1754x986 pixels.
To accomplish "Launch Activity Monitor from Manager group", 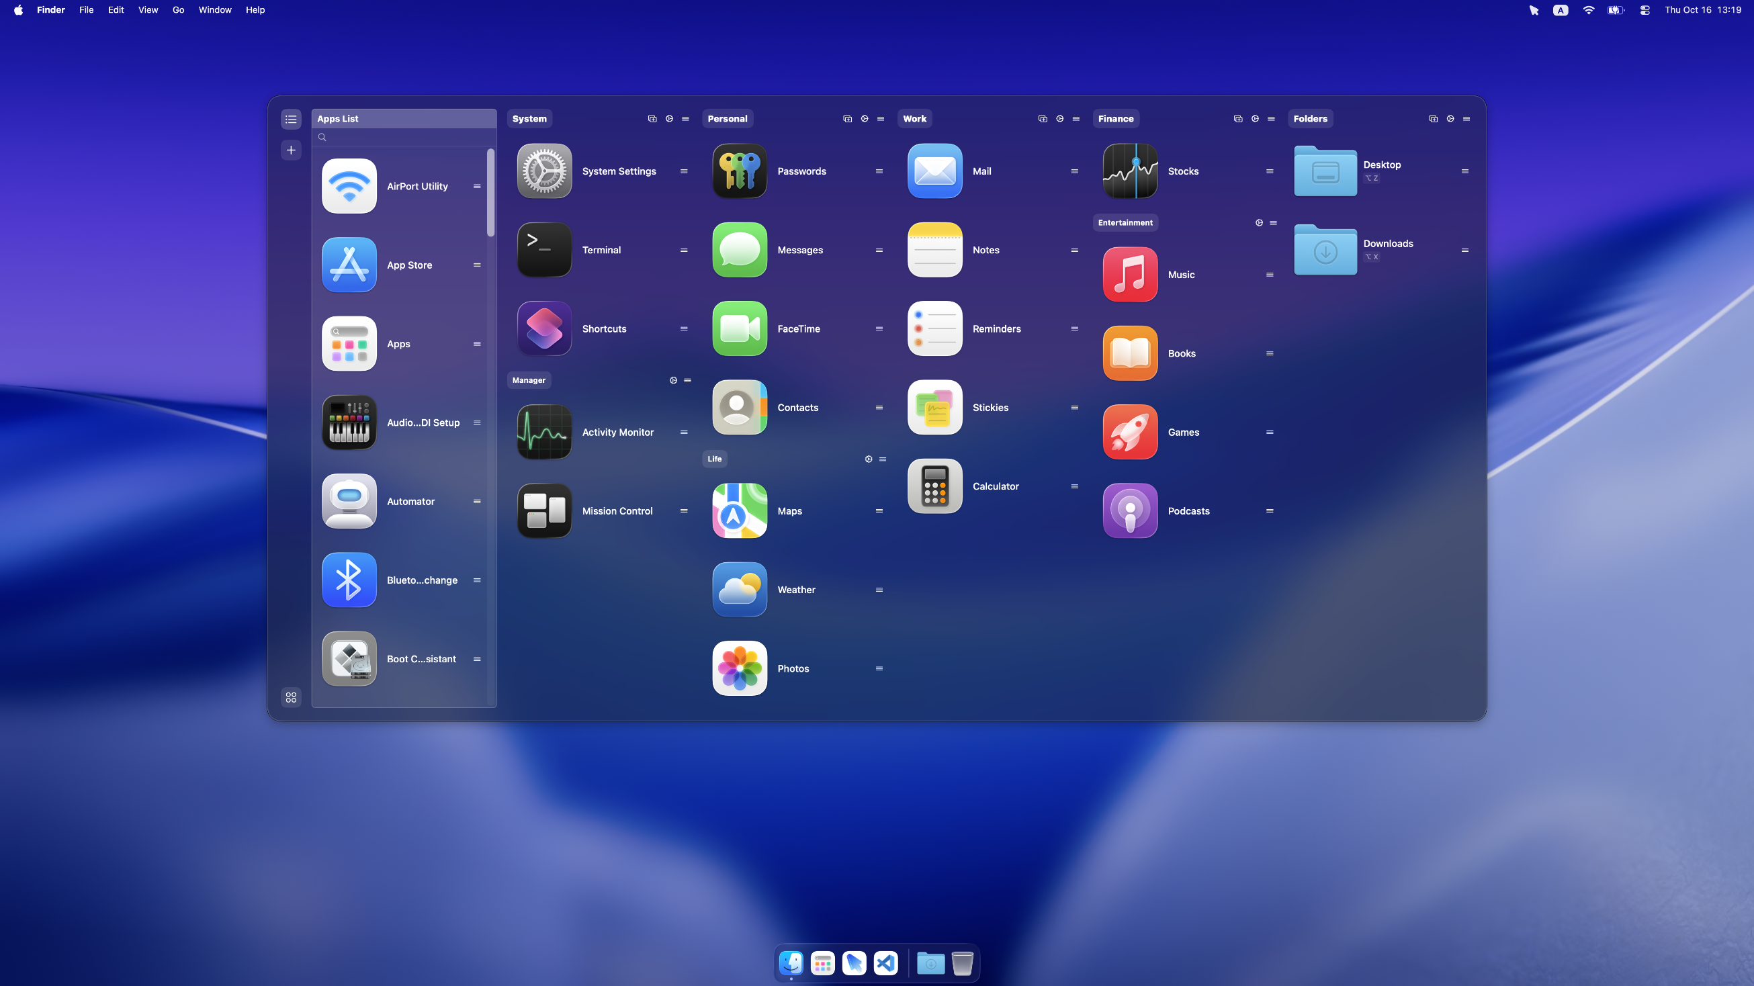I will 544,432.
